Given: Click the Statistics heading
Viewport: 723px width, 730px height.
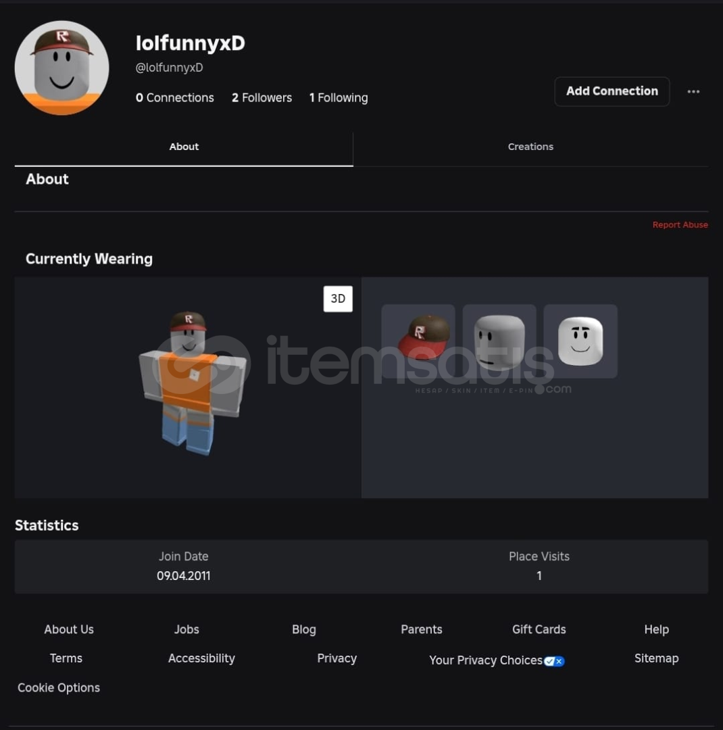Looking at the screenshot, I should [47, 525].
